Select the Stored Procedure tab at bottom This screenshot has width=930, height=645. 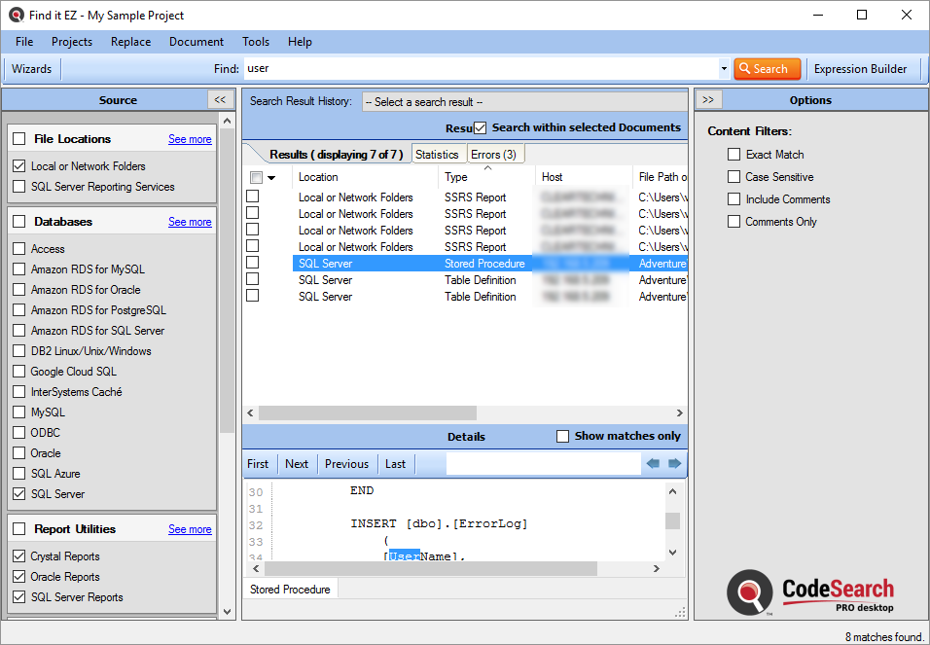(290, 590)
